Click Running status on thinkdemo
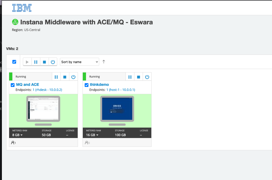Viewport: 272px width, 180px height. tap(95, 76)
